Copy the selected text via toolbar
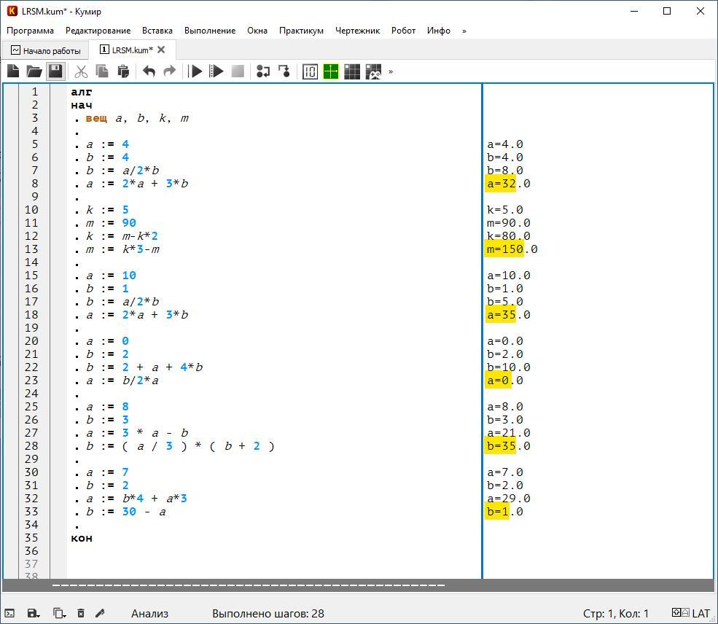718x624 pixels. coord(102,71)
